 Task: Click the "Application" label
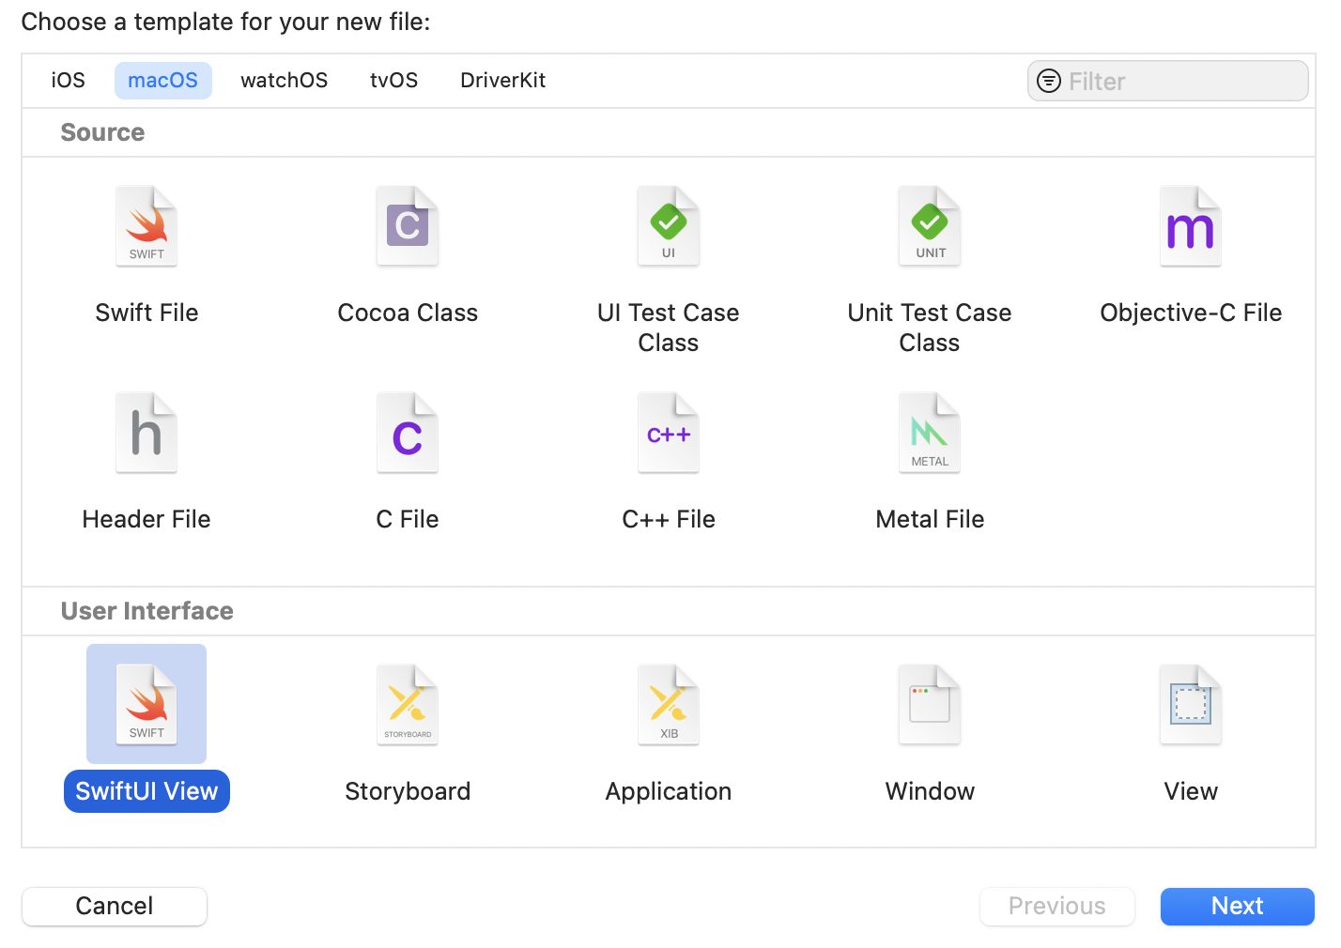669,791
